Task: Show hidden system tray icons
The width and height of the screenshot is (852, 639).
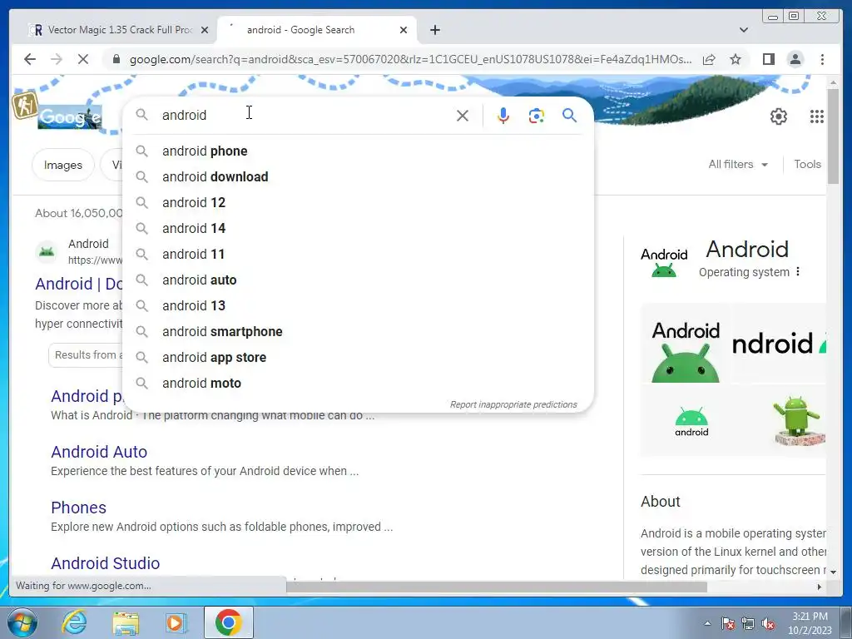Action: tap(707, 623)
